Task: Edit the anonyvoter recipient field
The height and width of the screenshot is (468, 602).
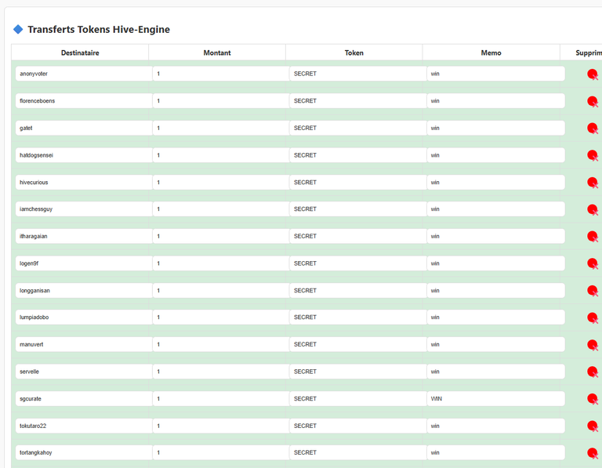Action: click(84, 74)
